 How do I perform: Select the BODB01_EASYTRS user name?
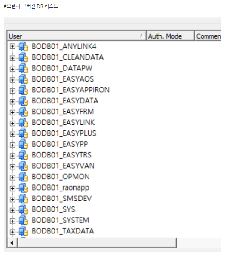(61, 155)
